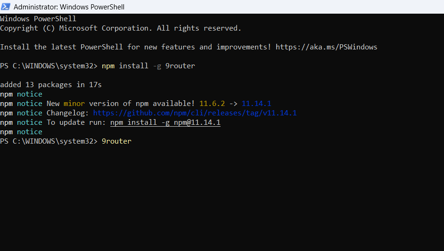Click the https://aka.ms/PSWindows URL
Image resolution: width=444 pixels, height=251 pixels.
tap(326, 47)
